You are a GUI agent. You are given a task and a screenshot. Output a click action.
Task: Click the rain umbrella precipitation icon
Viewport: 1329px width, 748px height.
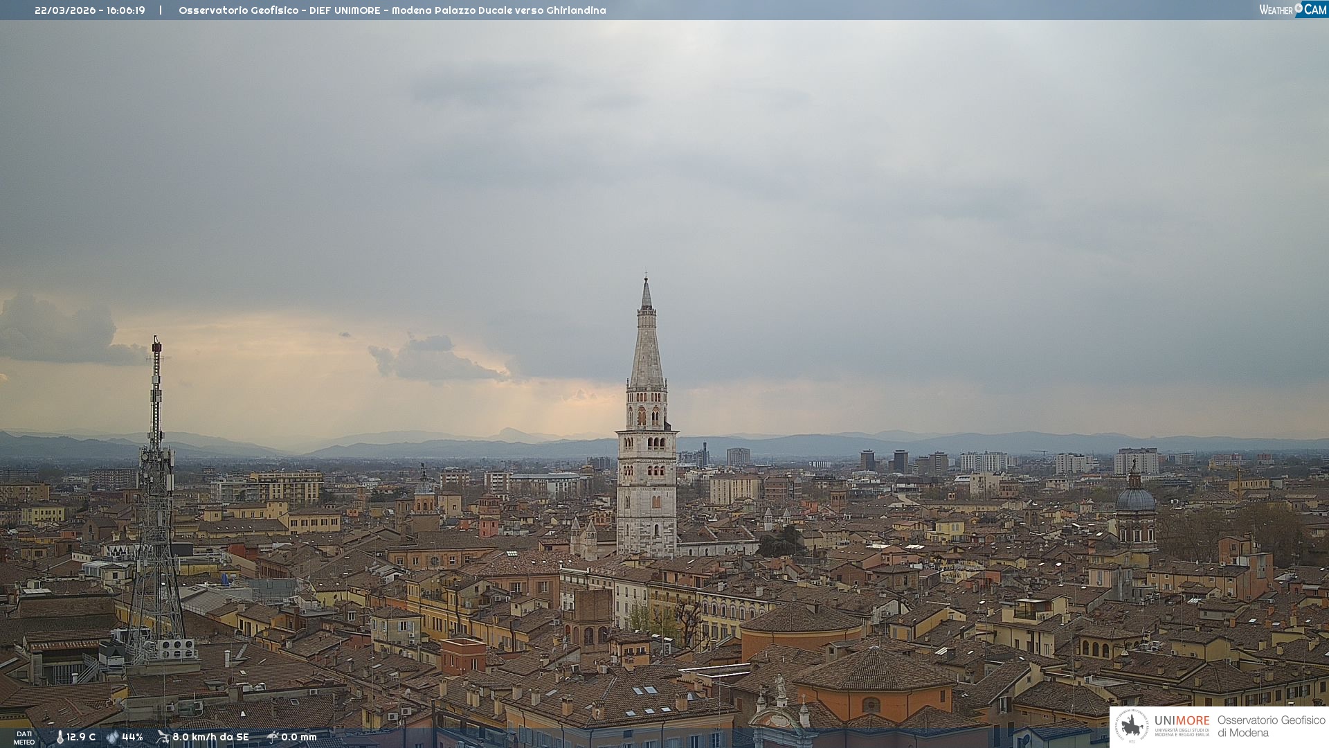(x=272, y=737)
